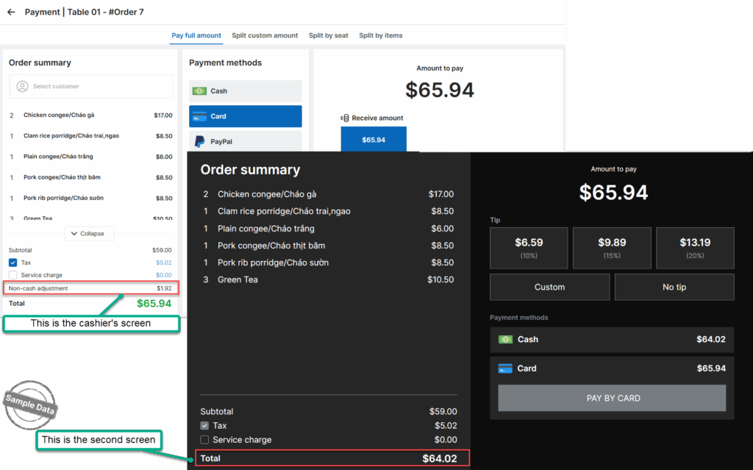Enable Service charge checkbox on cashier screen
The width and height of the screenshot is (753, 470).
[x=13, y=275]
